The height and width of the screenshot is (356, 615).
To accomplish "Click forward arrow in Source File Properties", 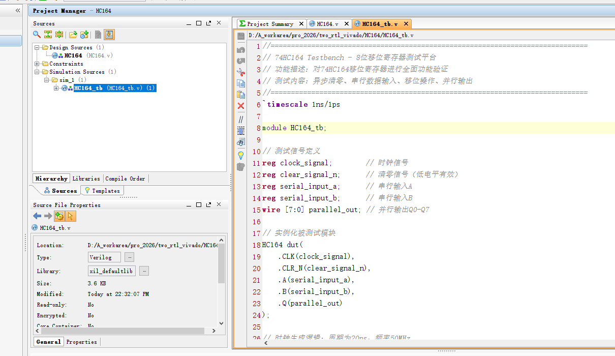I will pos(48,216).
